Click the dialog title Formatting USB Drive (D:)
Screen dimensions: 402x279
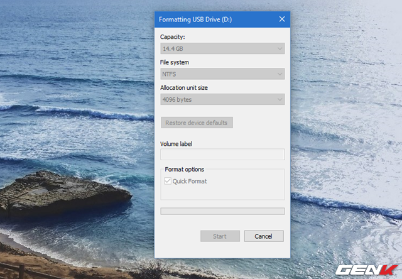point(195,19)
